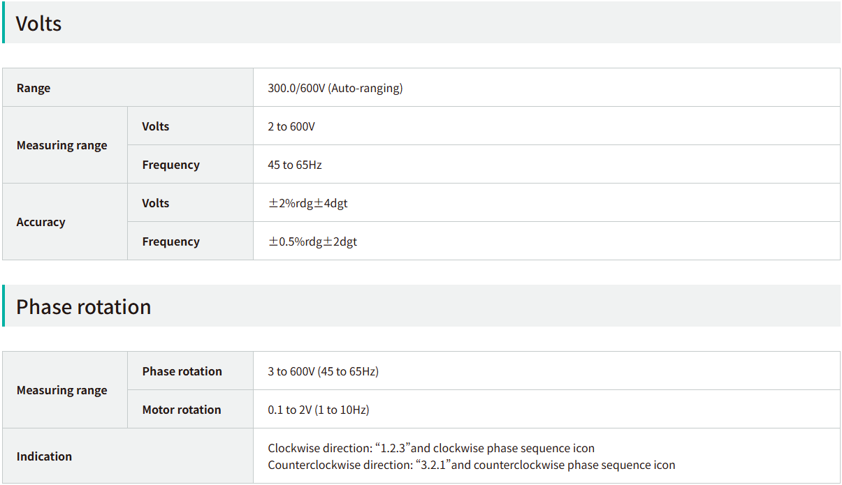This screenshot has width=842, height=485.
Task: Click the Accuracy row label
Action: click(x=41, y=222)
